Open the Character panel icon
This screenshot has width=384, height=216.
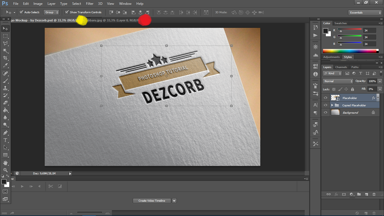pyautogui.click(x=315, y=105)
